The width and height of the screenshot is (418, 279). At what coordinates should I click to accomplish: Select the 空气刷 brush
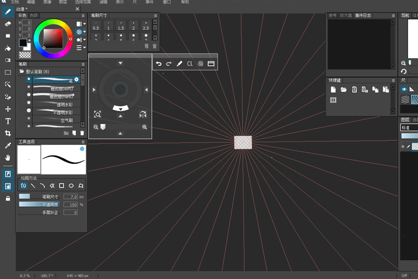point(65,120)
